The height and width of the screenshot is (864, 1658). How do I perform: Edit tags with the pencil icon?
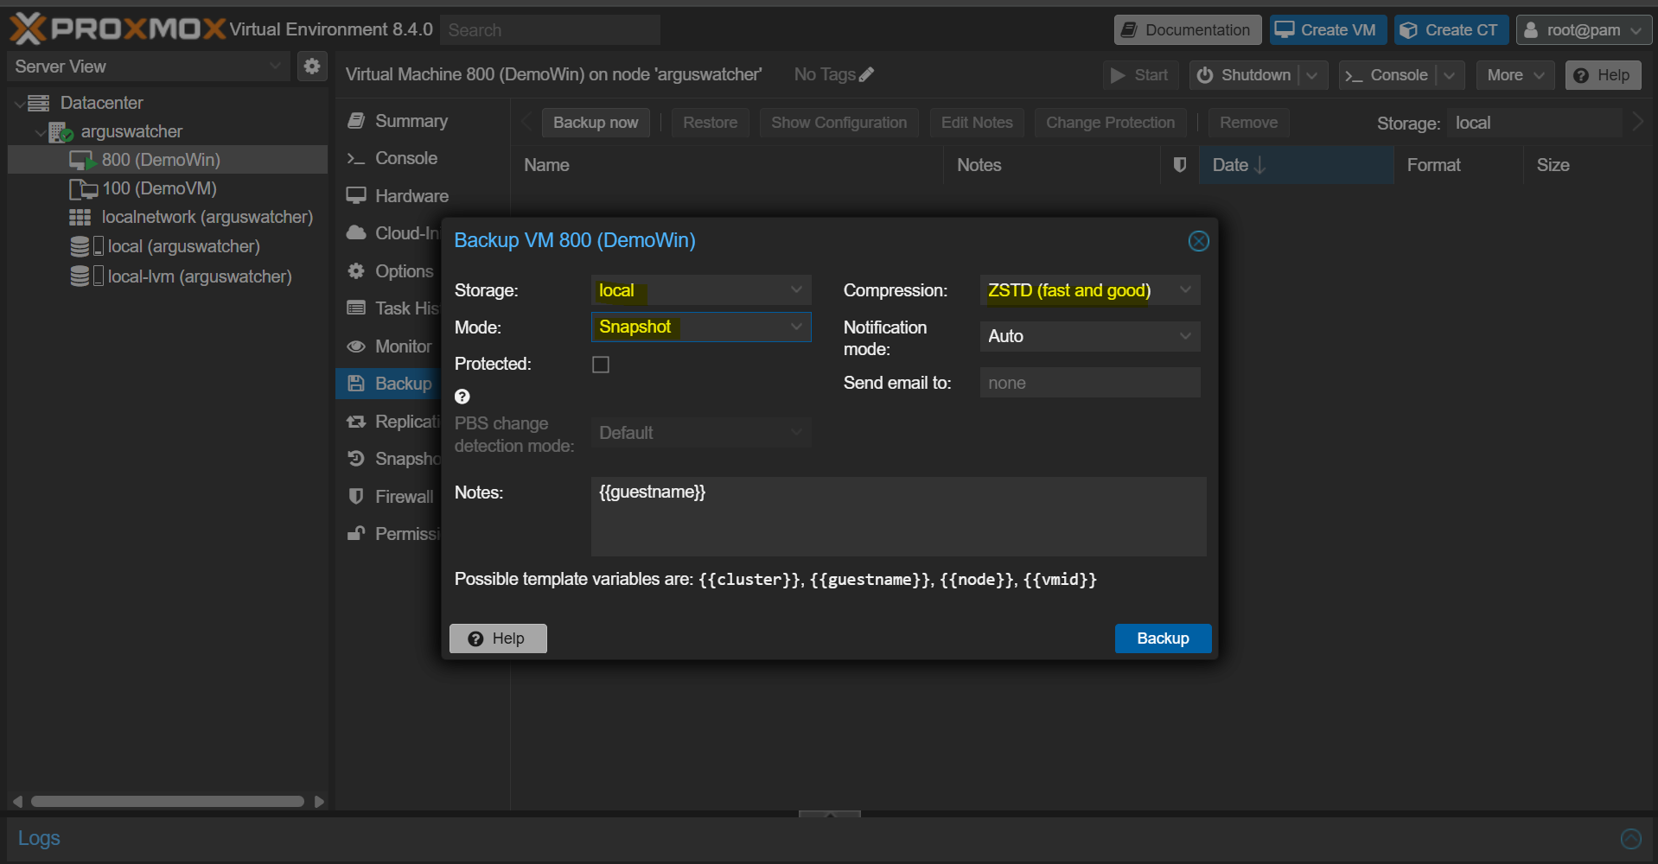[866, 74]
